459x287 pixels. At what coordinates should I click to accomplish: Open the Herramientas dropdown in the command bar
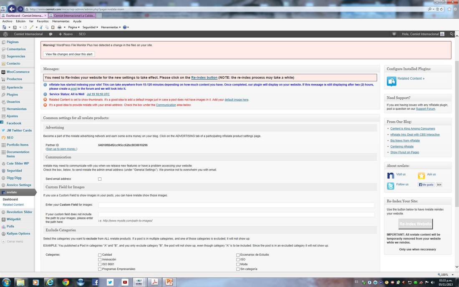111,27
